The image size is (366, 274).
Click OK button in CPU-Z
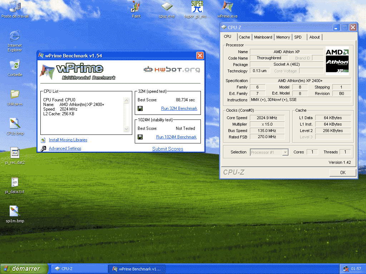pyautogui.click(x=343, y=173)
